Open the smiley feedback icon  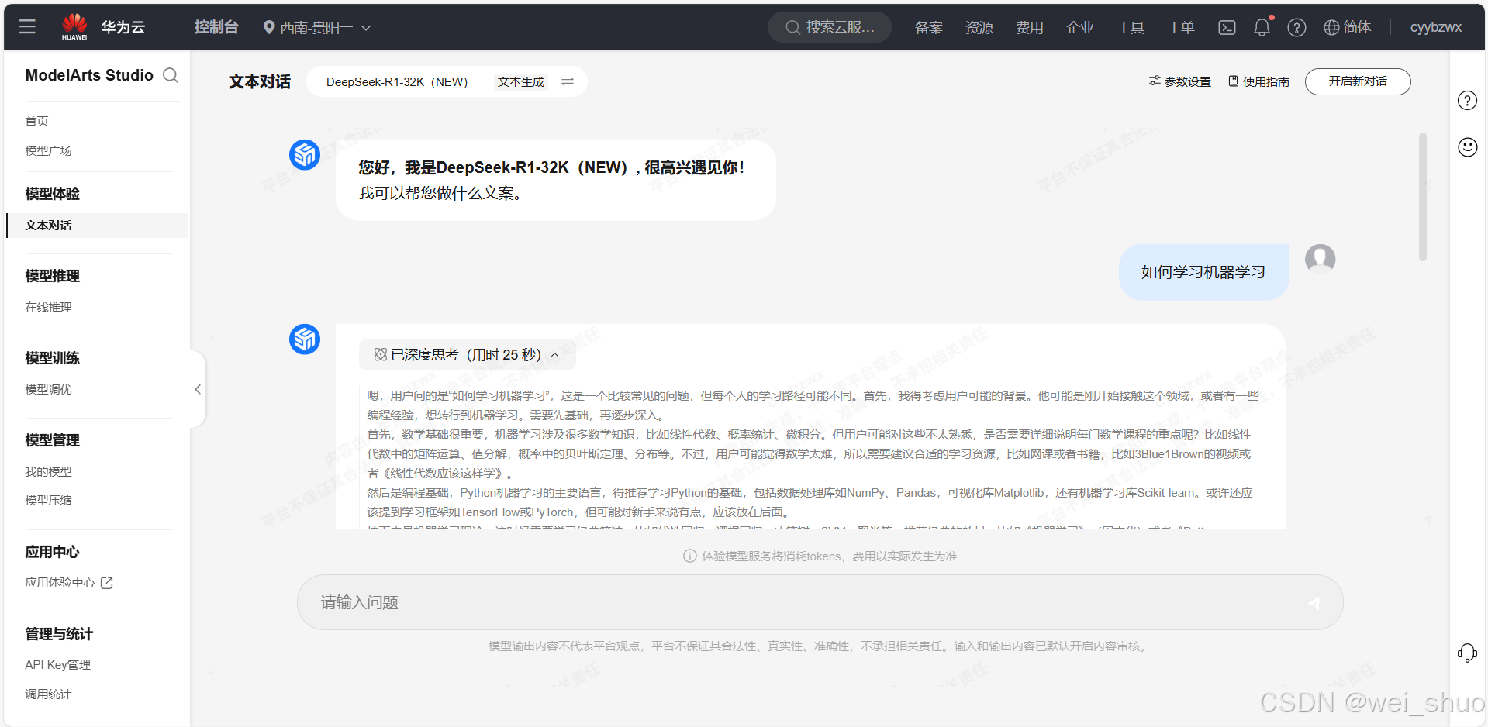click(x=1467, y=147)
